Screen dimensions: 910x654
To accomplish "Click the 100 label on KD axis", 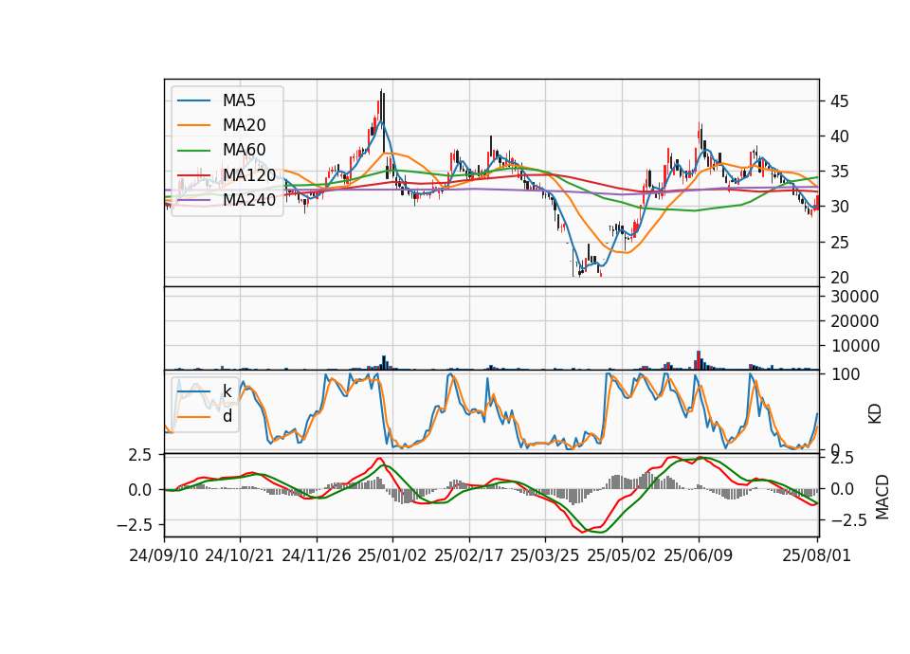I will 846,374.
